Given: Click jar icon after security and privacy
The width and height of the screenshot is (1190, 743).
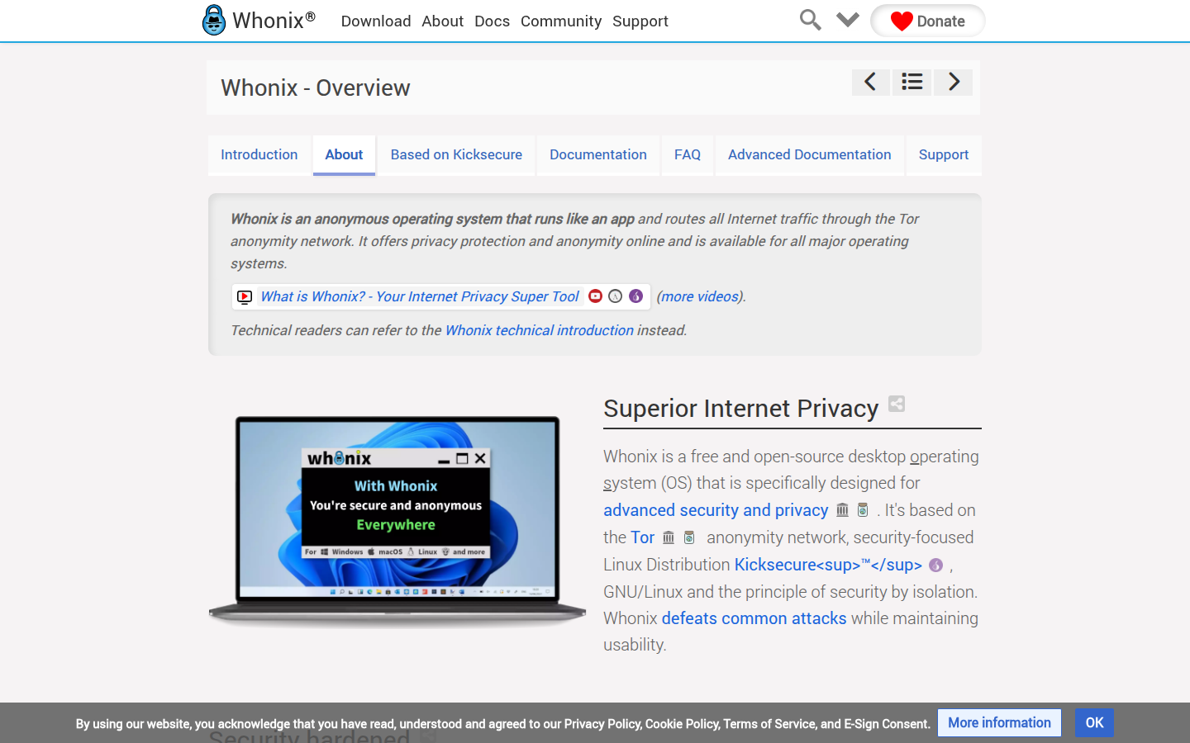Looking at the screenshot, I should [x=863, y=510].
